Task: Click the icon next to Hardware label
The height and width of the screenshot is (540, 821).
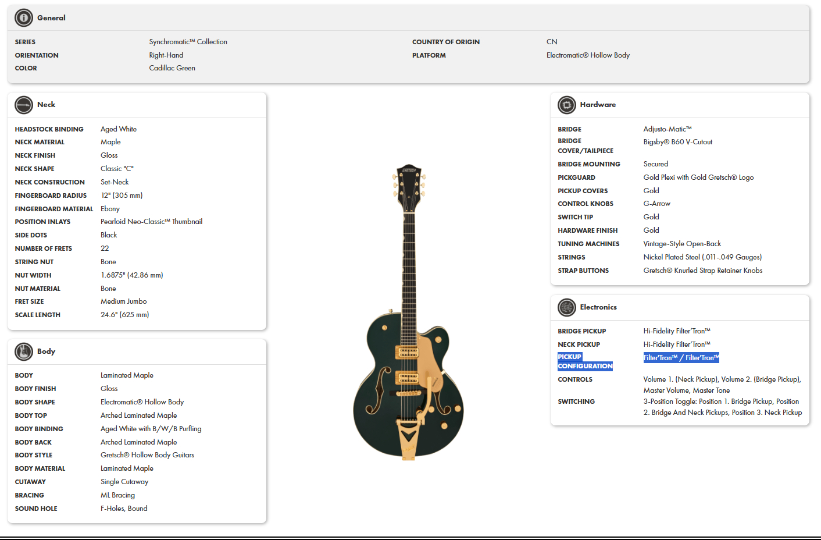Action: (566, 105)
